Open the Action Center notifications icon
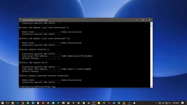 click(x=182, y=103)
